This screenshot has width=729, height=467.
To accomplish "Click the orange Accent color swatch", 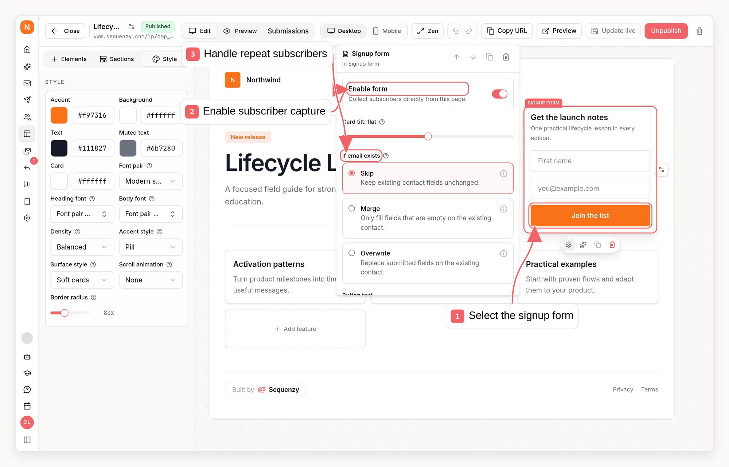I will (59, 115).
